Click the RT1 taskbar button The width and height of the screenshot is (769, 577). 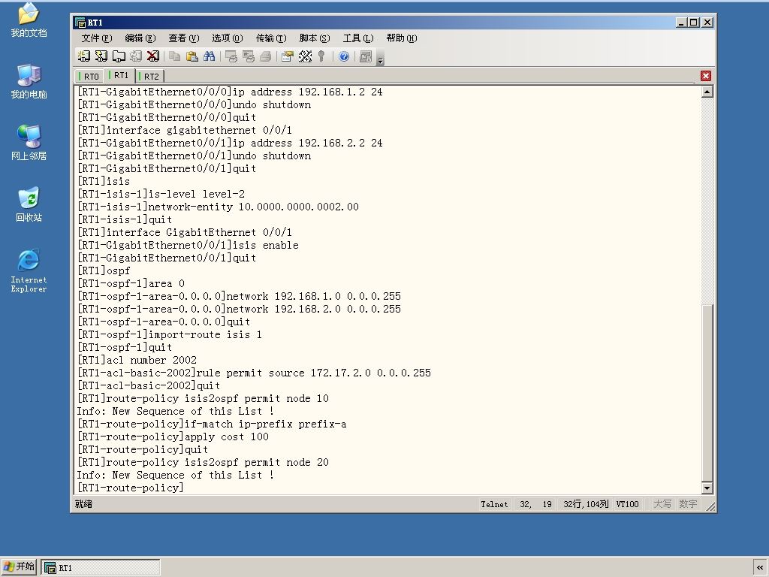(x=101, y=568)
